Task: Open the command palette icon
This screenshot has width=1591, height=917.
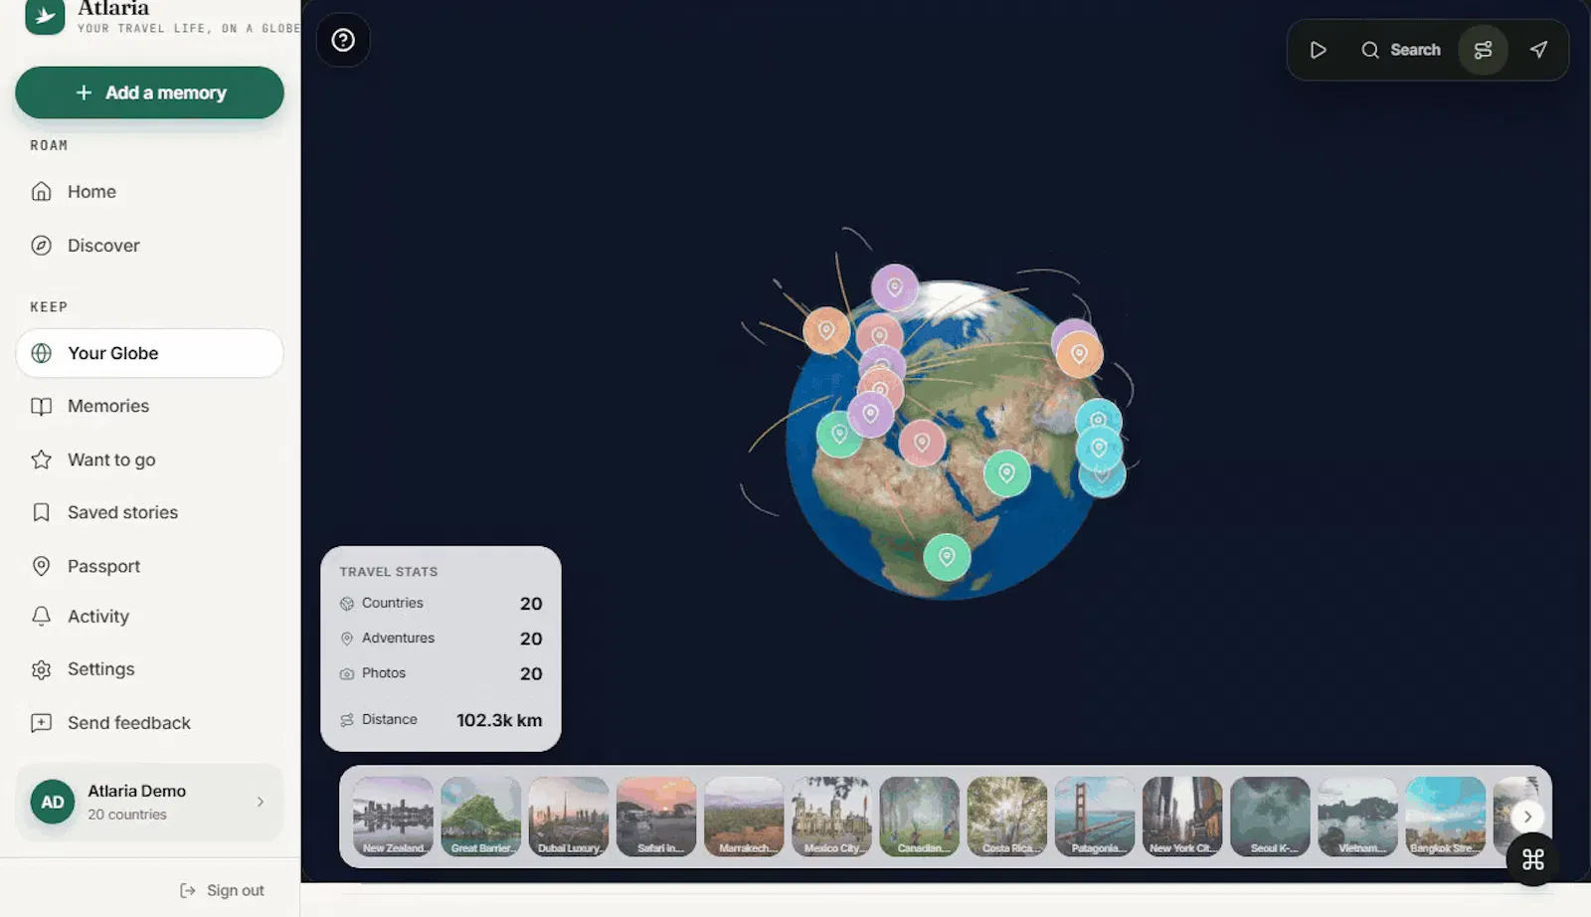Action: [x=1532, y=859]
